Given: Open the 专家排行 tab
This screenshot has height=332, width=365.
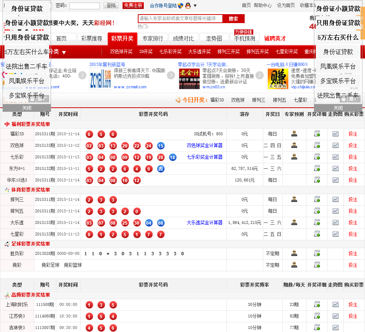Looking at the screenshot, I should (x=153, y=38).
